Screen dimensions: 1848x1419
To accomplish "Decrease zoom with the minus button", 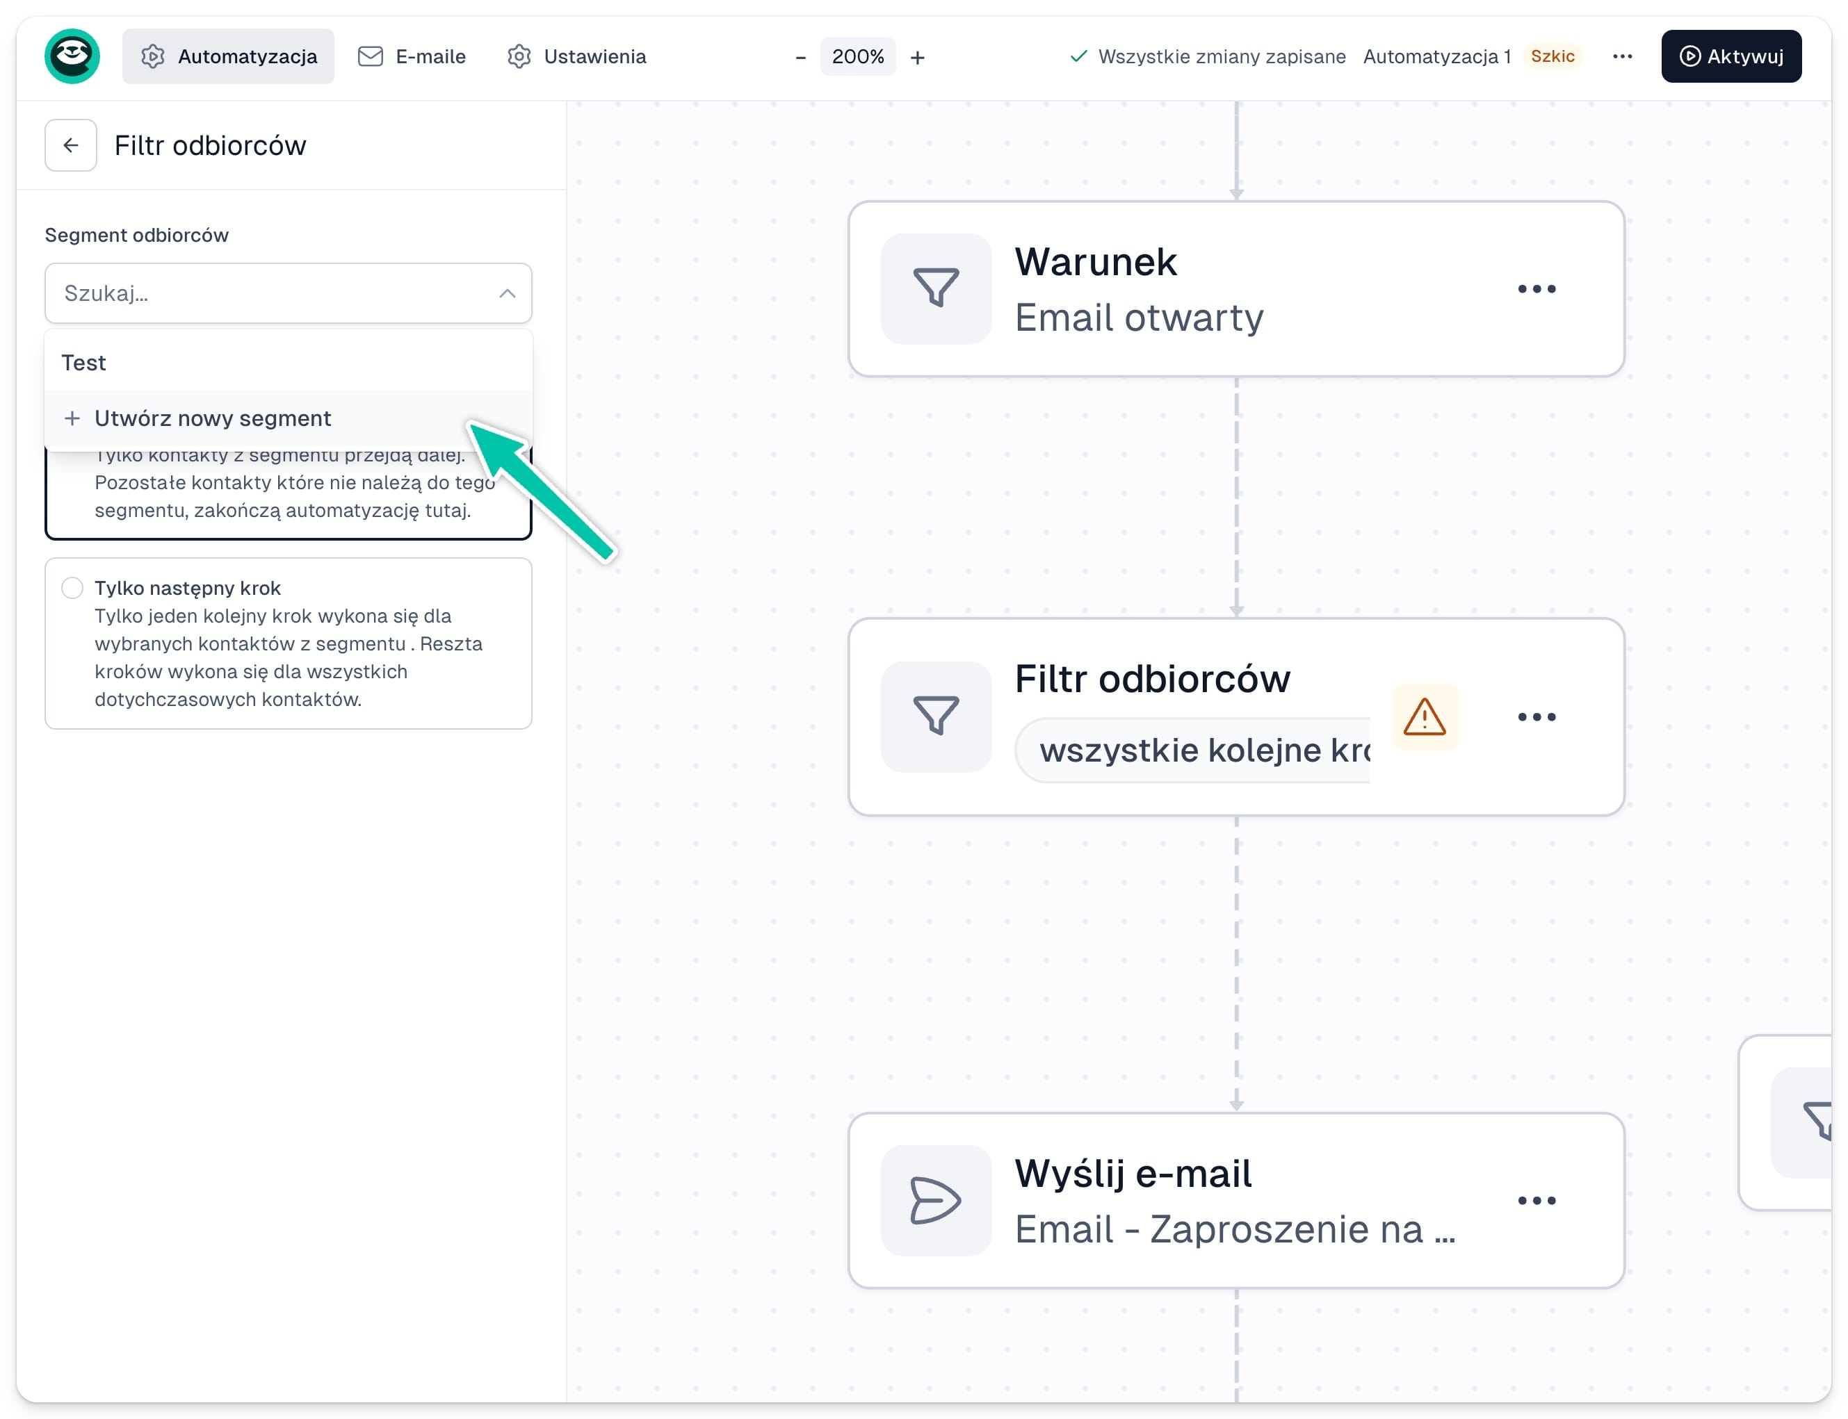I will point(800,58).
